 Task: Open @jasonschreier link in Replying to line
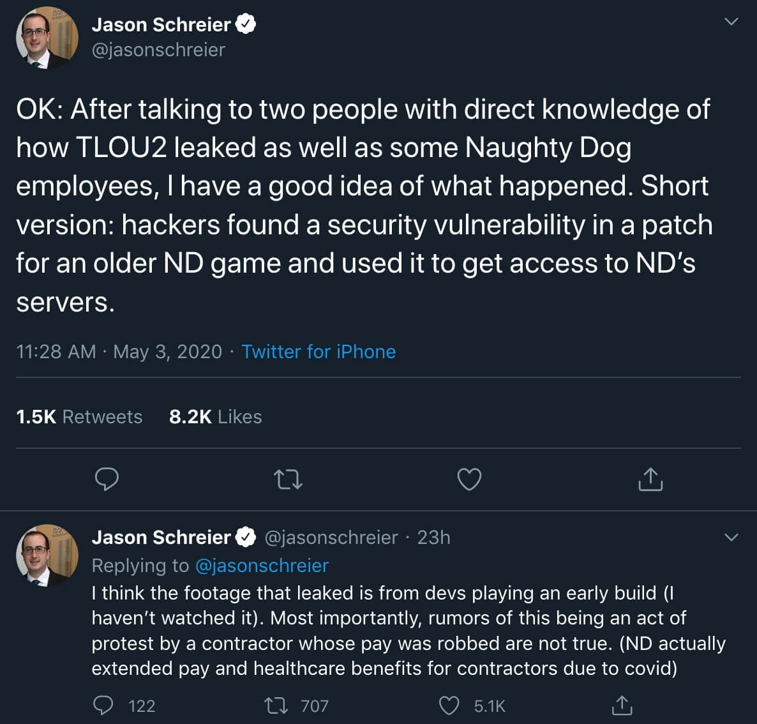click(x=262, y=565)
